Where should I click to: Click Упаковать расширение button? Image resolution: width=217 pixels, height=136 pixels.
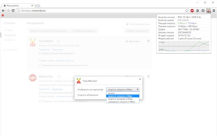84,31
